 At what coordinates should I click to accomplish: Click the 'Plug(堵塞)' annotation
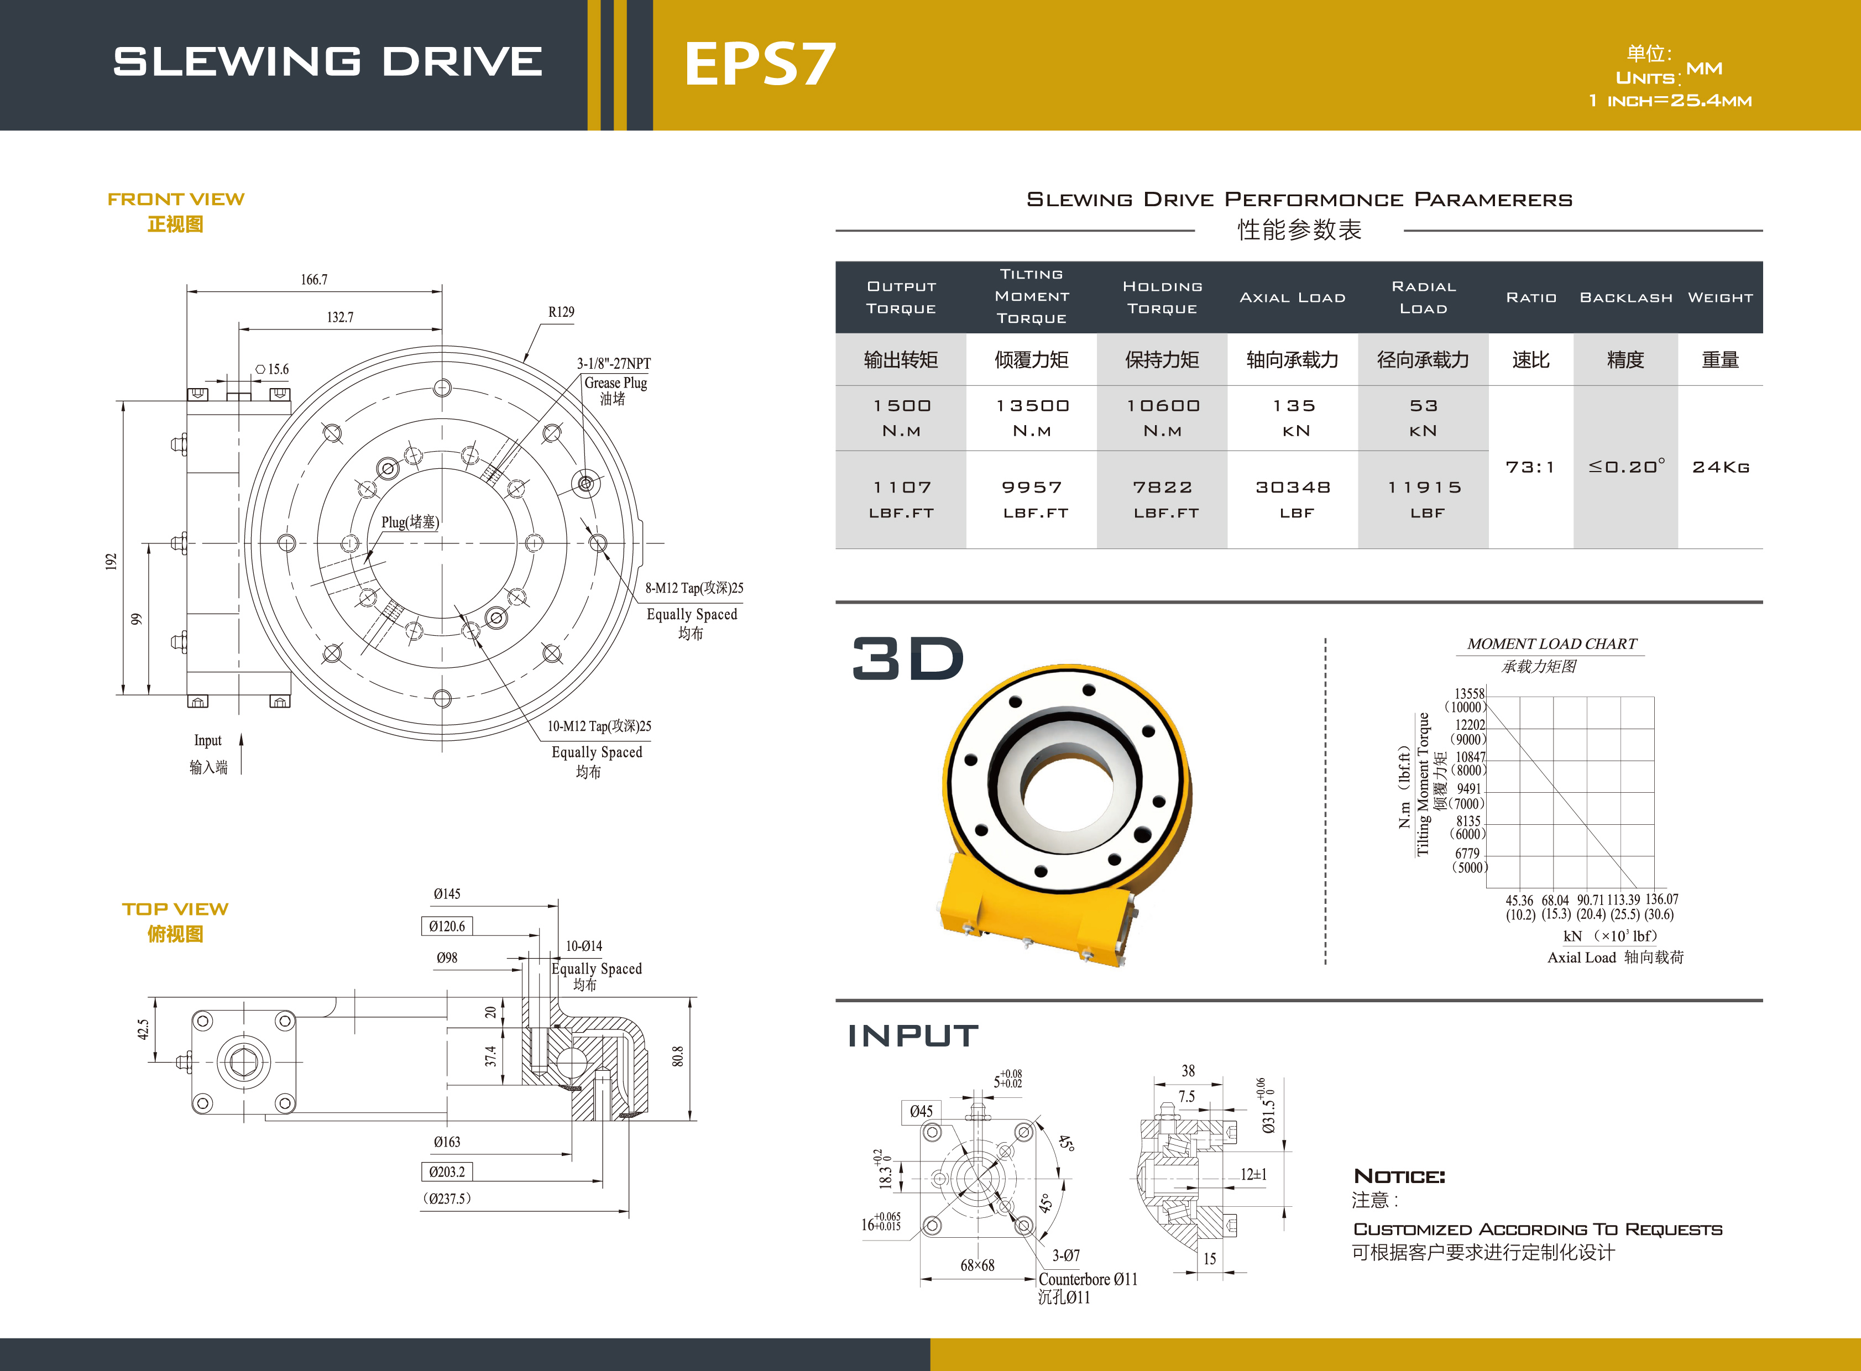pos(410,522)
